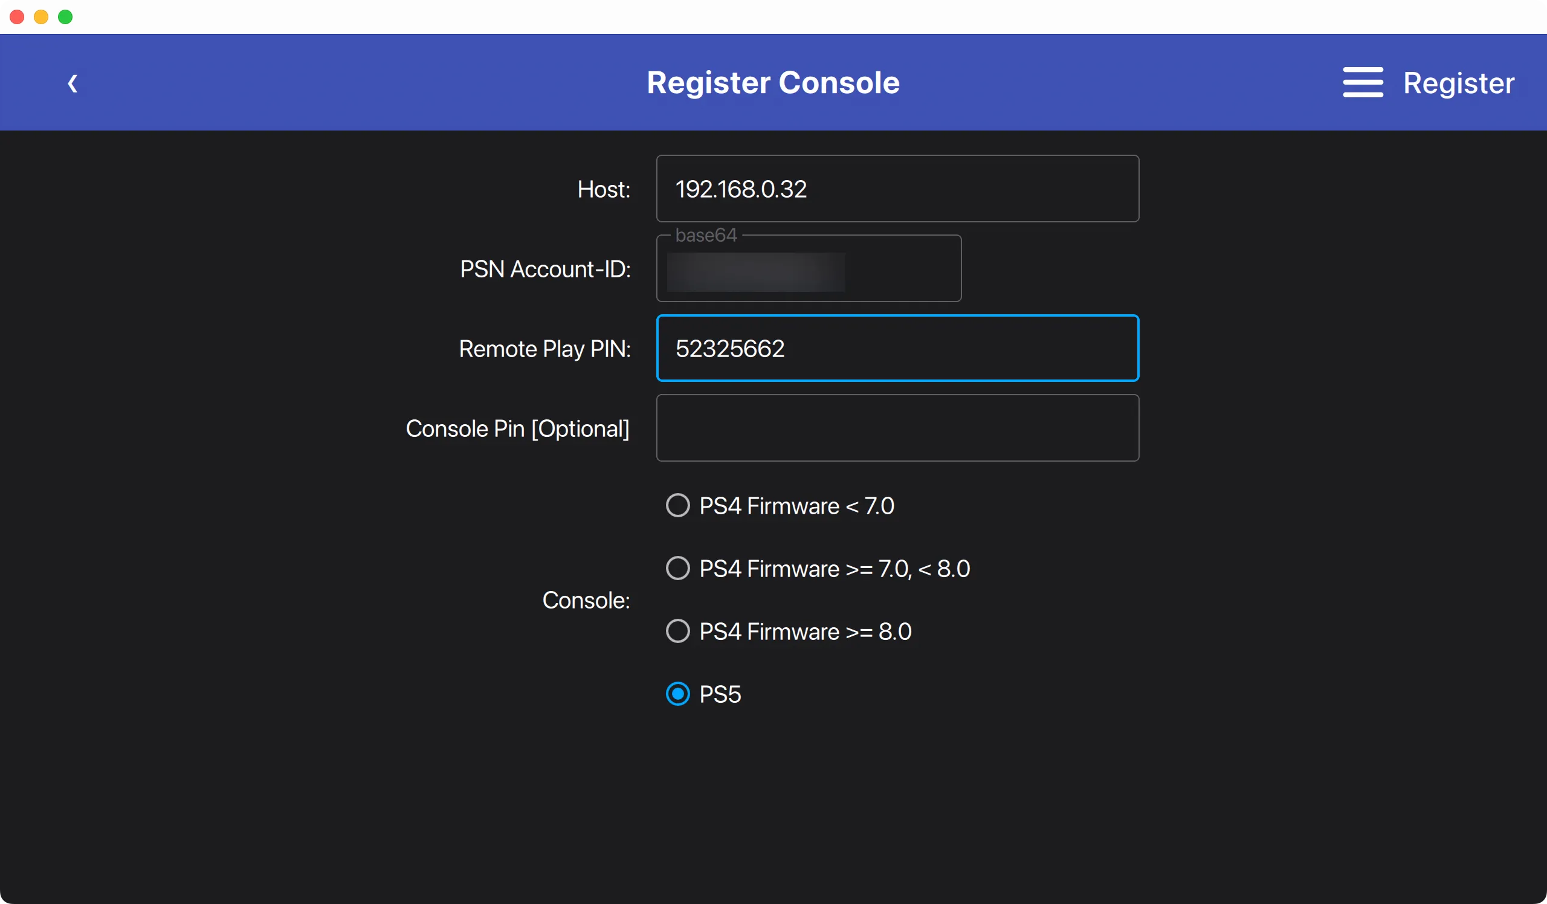1547x904 pixels.
Task: Close the window with the red button
Action: coord(17,16)
